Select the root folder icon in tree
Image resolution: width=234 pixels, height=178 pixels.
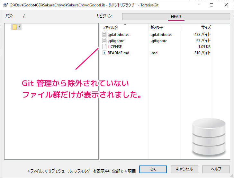14,27
